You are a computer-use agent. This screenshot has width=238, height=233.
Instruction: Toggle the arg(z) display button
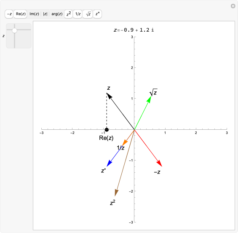pos(57,14)
